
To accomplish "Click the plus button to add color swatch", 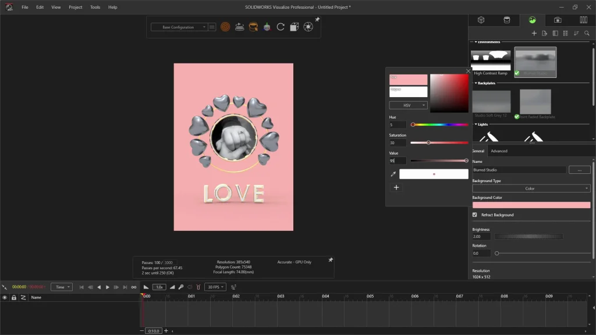I will click(x=396, y=187).
